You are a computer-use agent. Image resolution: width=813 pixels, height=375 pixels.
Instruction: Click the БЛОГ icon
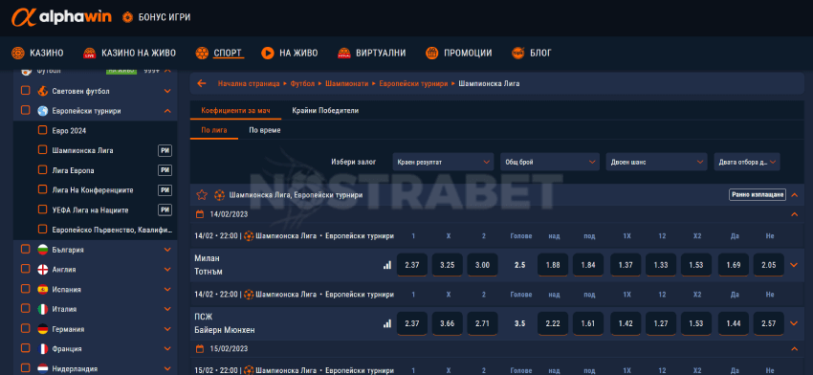coord(517,53)
